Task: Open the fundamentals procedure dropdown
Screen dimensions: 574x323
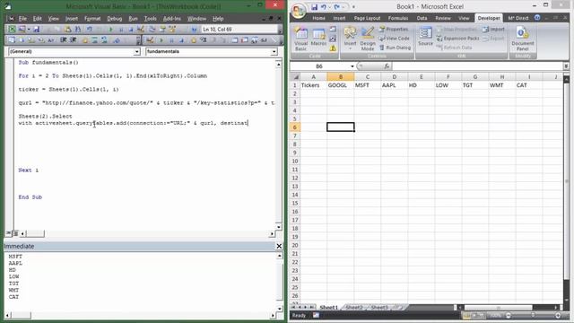Action: 274,52
